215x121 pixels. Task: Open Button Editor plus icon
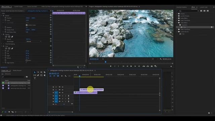click(x=171, y=67)
